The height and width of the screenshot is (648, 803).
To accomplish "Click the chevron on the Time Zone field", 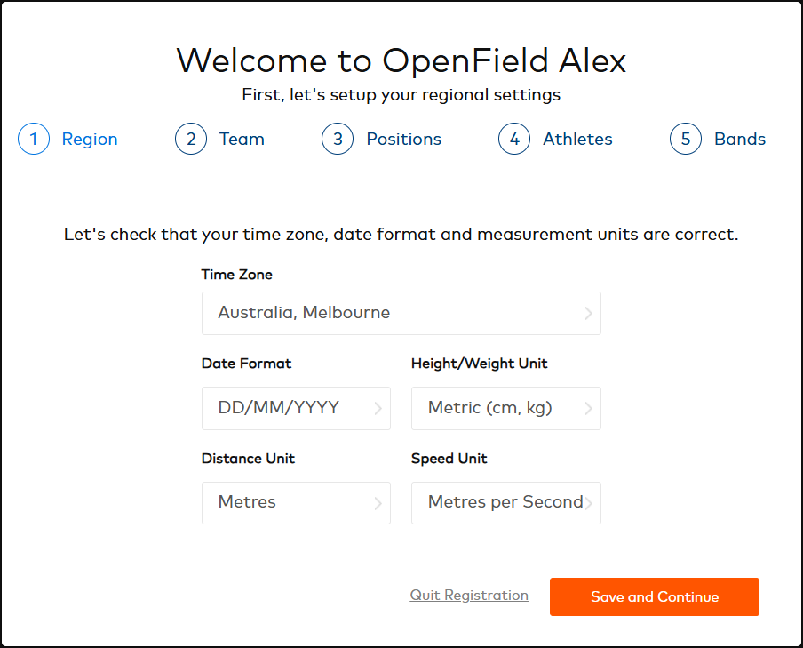I will click(589, 313).
